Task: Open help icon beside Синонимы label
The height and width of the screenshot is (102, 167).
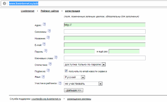Action: [x=49, y=31]
